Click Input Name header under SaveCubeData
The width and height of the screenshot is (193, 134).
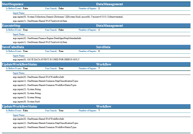pos(19,56)
